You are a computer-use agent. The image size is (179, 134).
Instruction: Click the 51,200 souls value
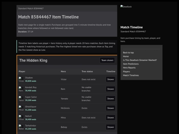(30, 110)
